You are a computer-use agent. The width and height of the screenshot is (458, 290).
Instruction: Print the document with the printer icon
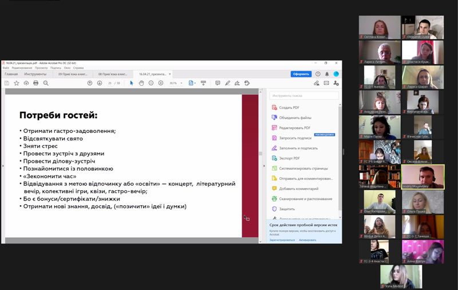(x=36, y=83)
